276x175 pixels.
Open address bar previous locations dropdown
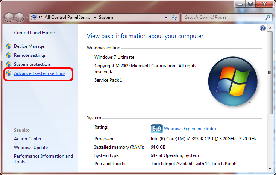tap(166, 17)
